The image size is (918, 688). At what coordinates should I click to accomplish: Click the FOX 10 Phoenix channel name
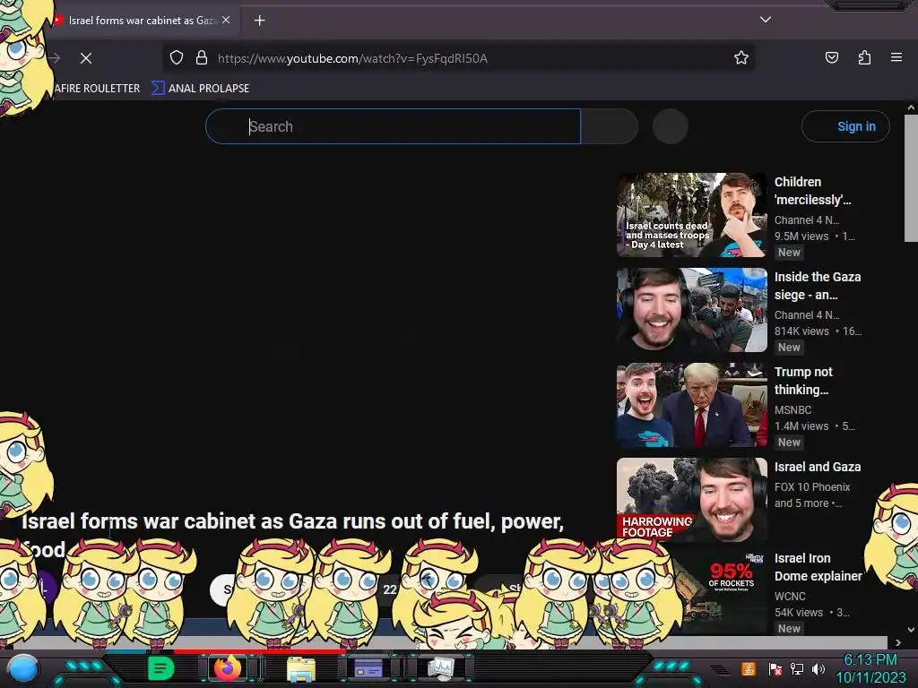tap(812, 486)
